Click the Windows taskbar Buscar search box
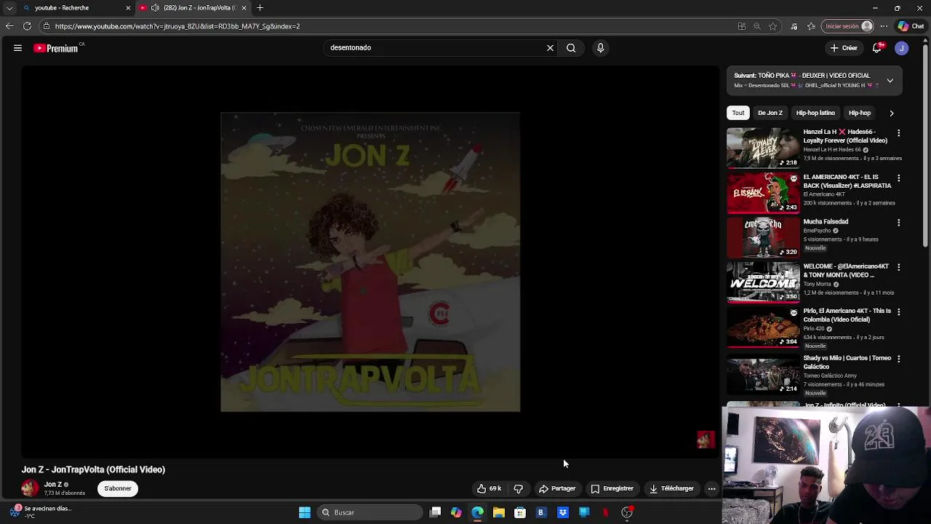 [371, 512]
